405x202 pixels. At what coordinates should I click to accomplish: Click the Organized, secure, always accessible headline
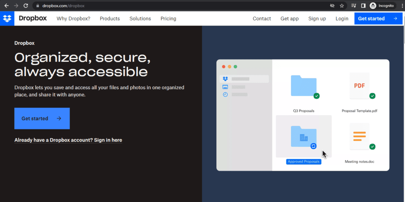[x=83, y=65]
